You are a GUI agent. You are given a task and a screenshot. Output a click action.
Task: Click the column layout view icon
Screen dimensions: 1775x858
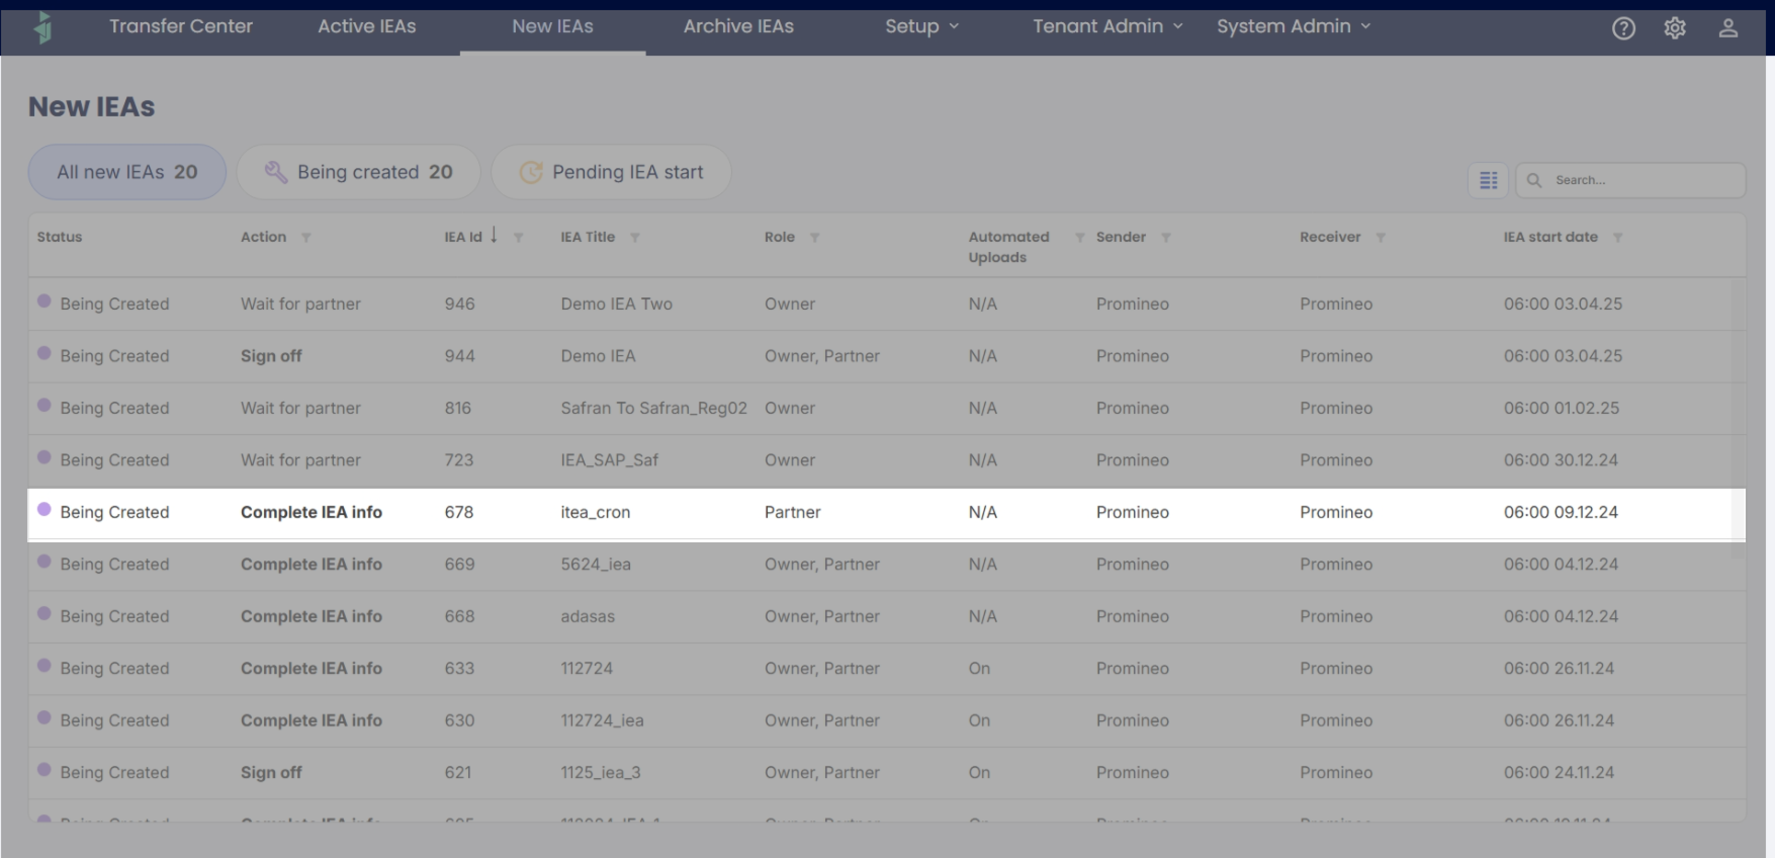tap(1488, 180)
